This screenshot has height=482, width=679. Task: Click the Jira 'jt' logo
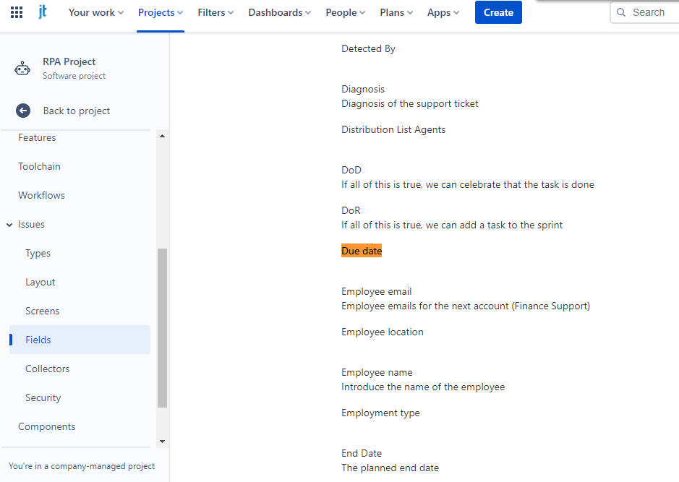click(x=43, y=12)
